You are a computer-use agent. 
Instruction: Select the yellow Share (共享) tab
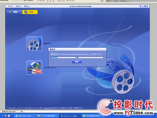30,12
